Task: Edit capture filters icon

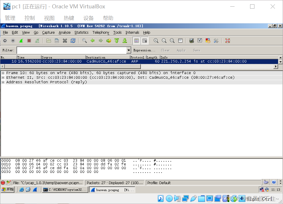Action: [192, 41]
